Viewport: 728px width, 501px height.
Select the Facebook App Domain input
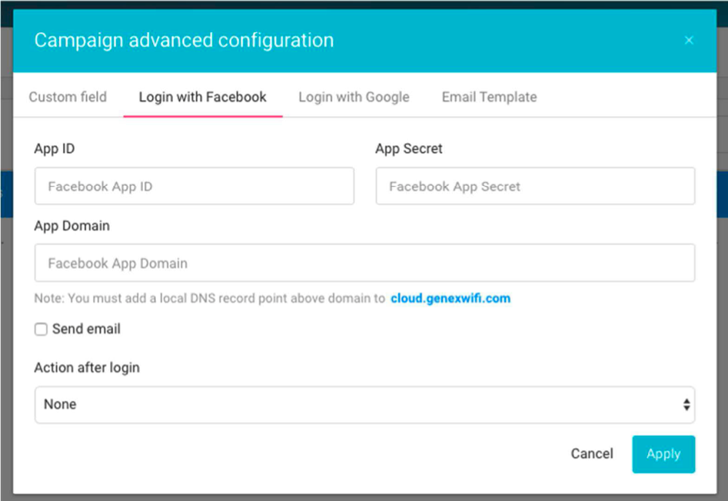pyautogui.click(x=364, y=263)
